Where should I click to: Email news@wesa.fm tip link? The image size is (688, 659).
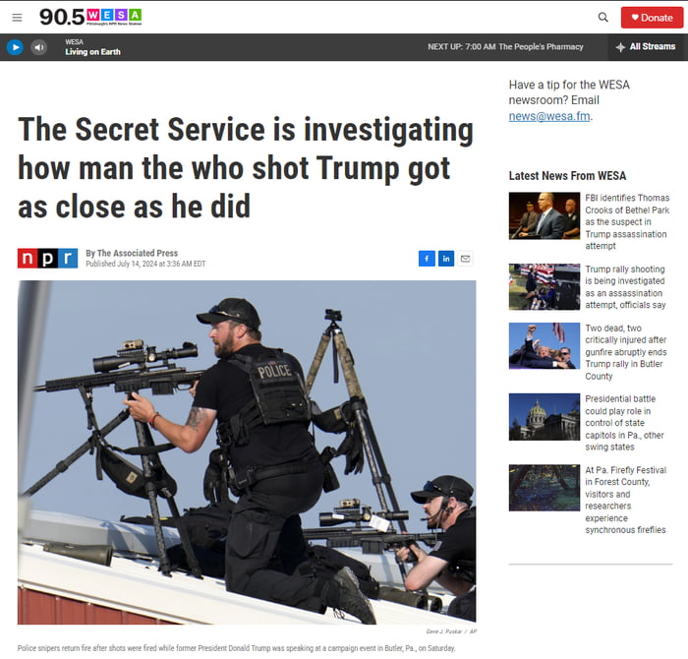(548, 116)
